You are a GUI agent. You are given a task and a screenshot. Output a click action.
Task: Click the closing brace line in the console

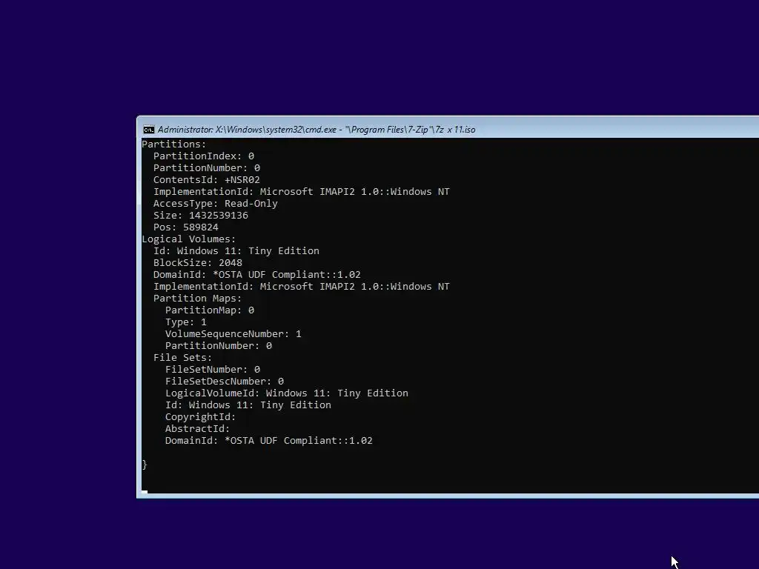pos(145,465)
